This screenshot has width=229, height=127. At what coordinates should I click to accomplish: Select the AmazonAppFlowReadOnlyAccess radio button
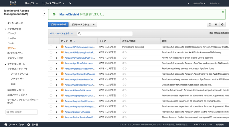51,68
